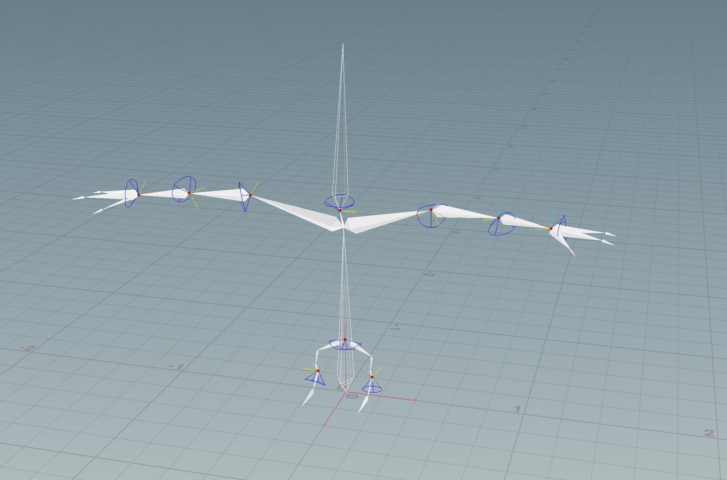Select the red shoulder joint on the left arm
The width and height of the screenshot is (727, 480).
click(x=250, y=195)
